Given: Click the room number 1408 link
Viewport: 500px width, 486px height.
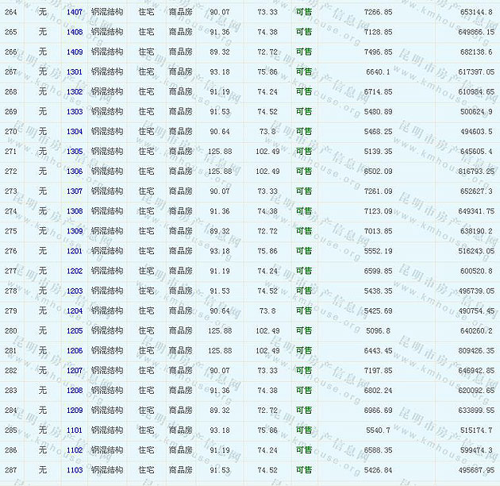Looking at the screenshot, I should 75,32.
